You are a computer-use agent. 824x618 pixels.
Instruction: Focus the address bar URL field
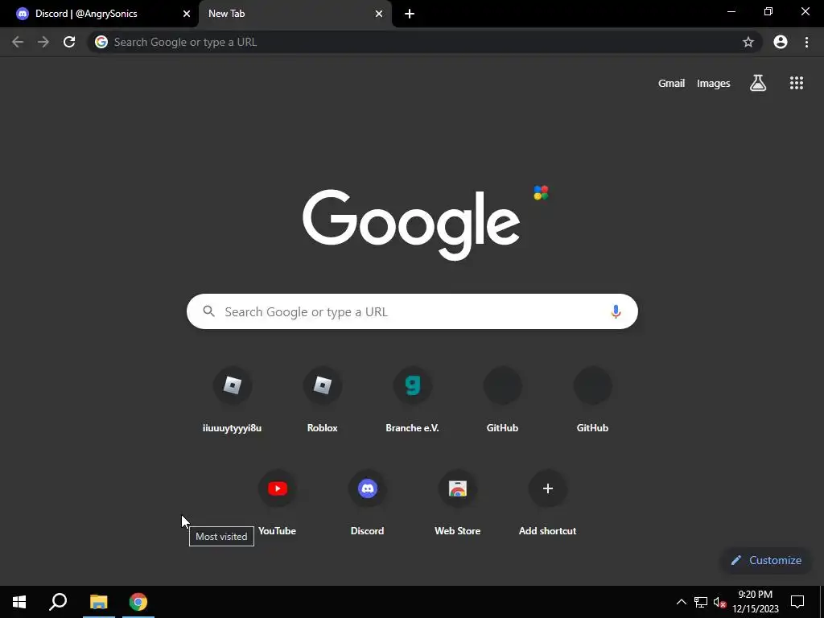coord(425,42)
